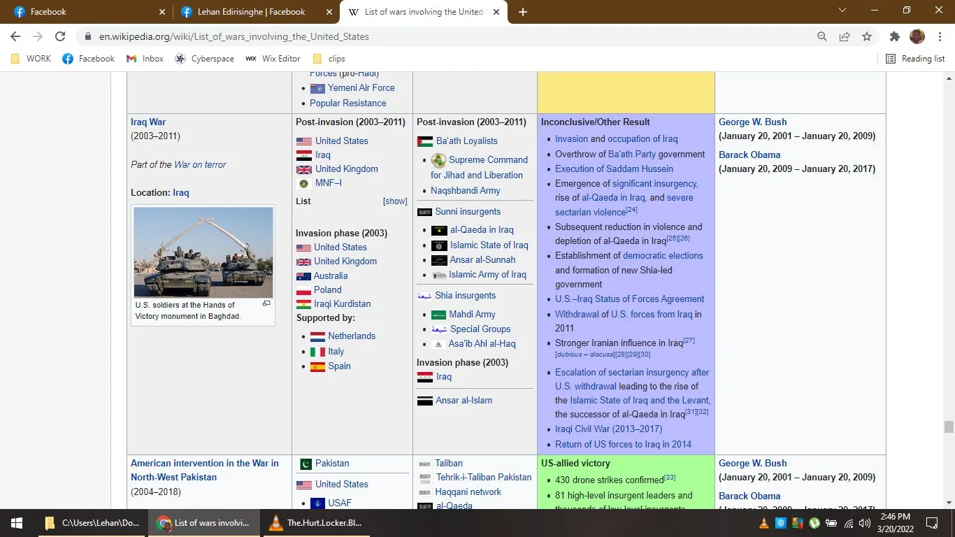Follow the Ba'ath Loyalists link
This screenshot has width=955, height=537.
click(x=467, y=141)
